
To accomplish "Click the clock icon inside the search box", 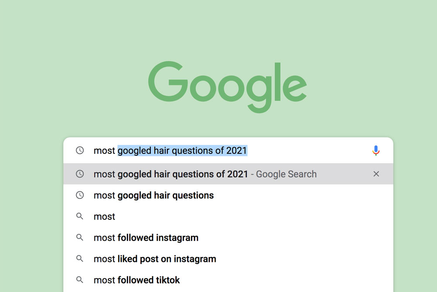I will 80,150.
